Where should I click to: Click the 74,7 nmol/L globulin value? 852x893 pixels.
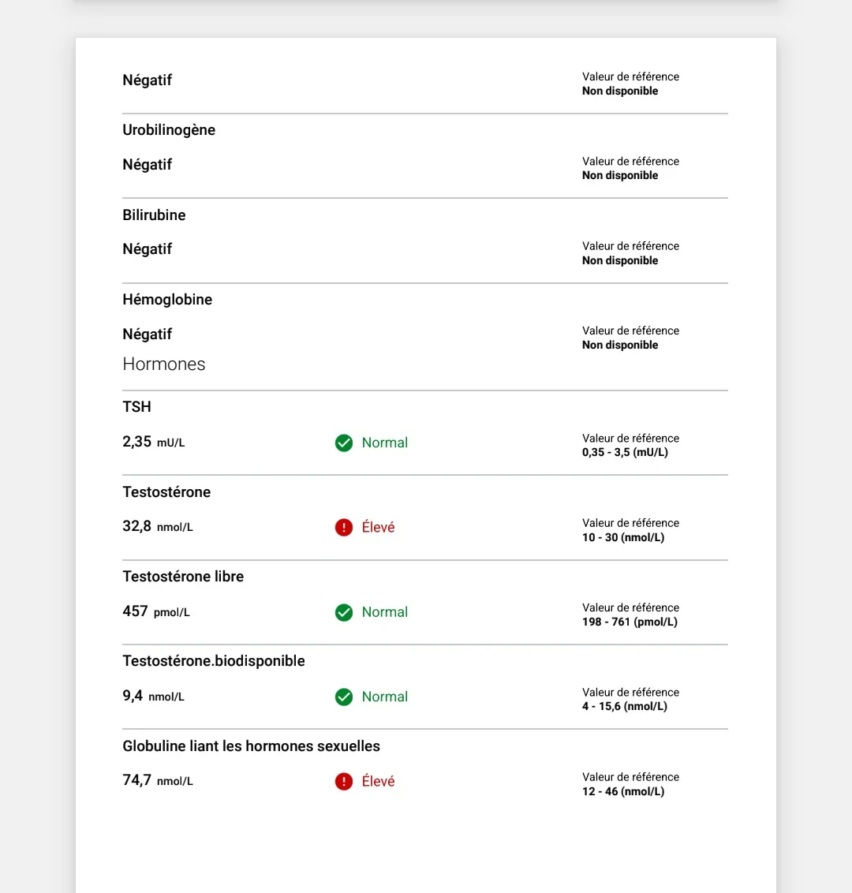pos(158,781)
